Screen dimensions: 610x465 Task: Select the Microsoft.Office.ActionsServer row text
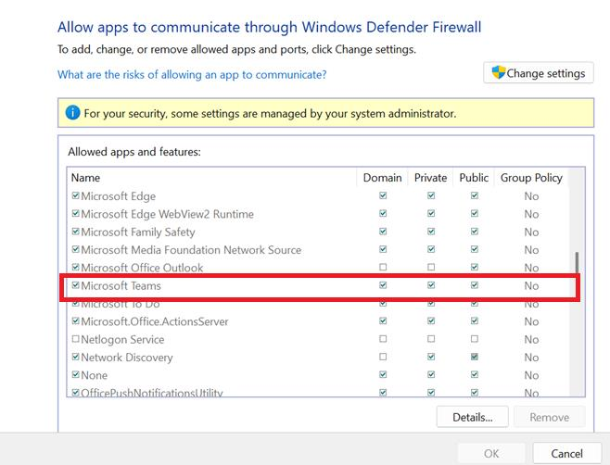click(x=155, y=321)
